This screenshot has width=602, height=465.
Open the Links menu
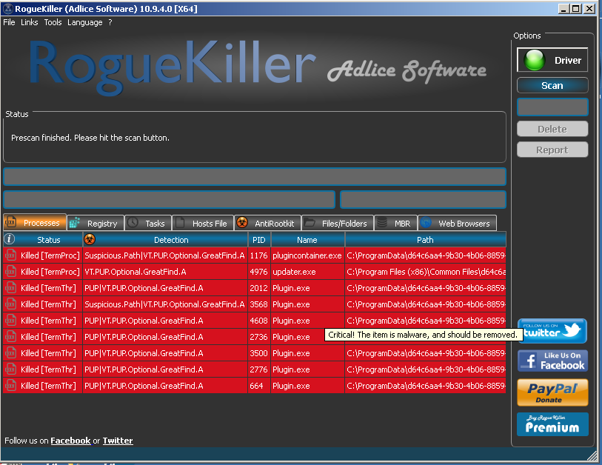point(30,22)
